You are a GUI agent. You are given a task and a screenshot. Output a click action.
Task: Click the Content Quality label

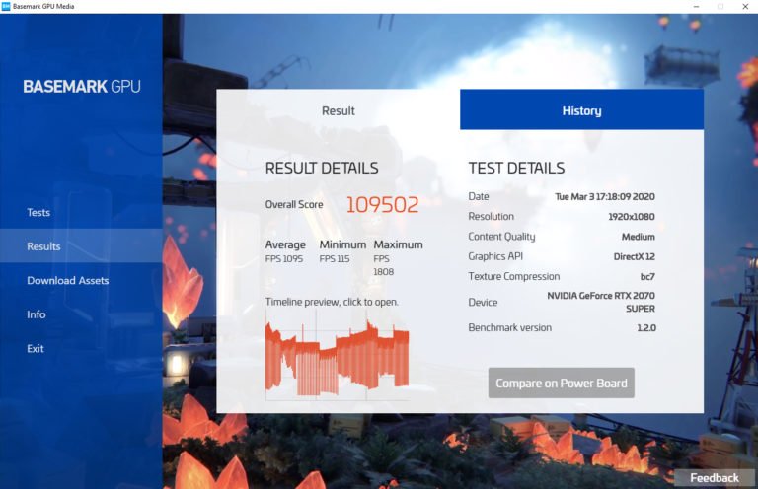click(x=501, y=237)
